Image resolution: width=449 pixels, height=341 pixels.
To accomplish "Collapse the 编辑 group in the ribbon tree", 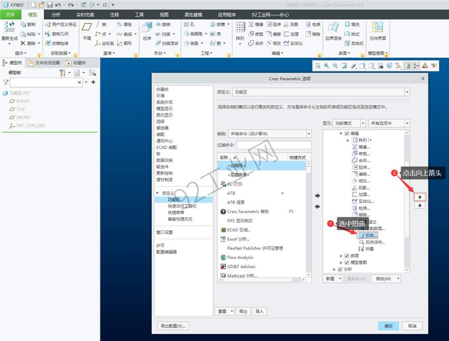I will coord(341,133).
